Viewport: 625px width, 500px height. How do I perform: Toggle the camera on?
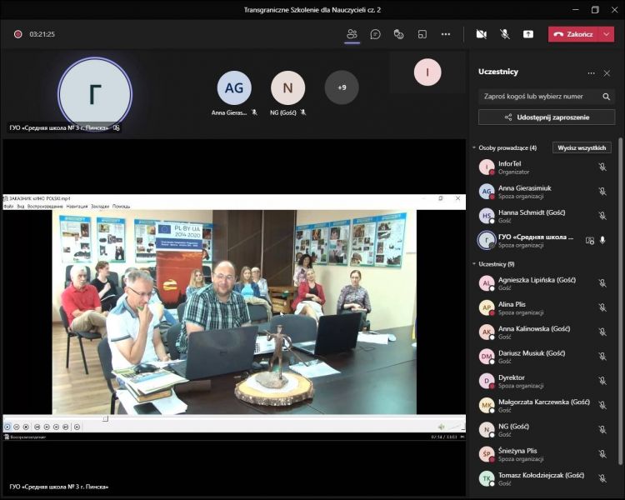click(481, 34)
